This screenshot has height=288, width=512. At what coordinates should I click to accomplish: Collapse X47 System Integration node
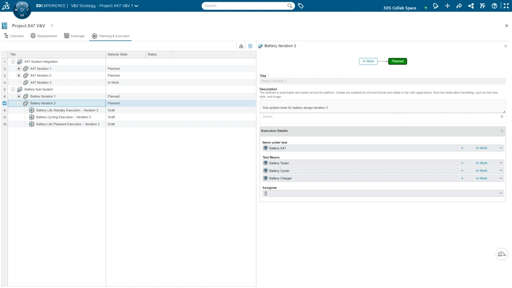click(x=13, y=61)
